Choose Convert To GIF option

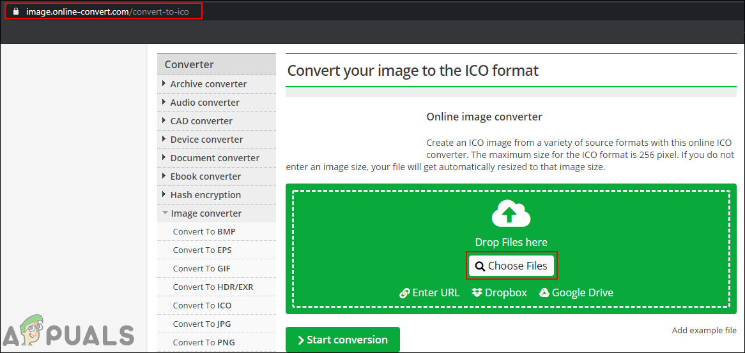click(203, 269)
